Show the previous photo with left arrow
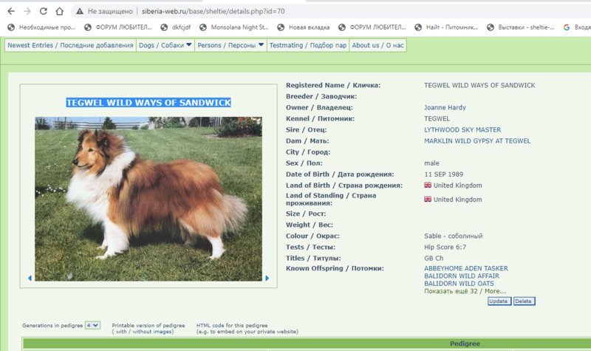The width and height of the screenshot is (591, 351). tap(30, 278)
